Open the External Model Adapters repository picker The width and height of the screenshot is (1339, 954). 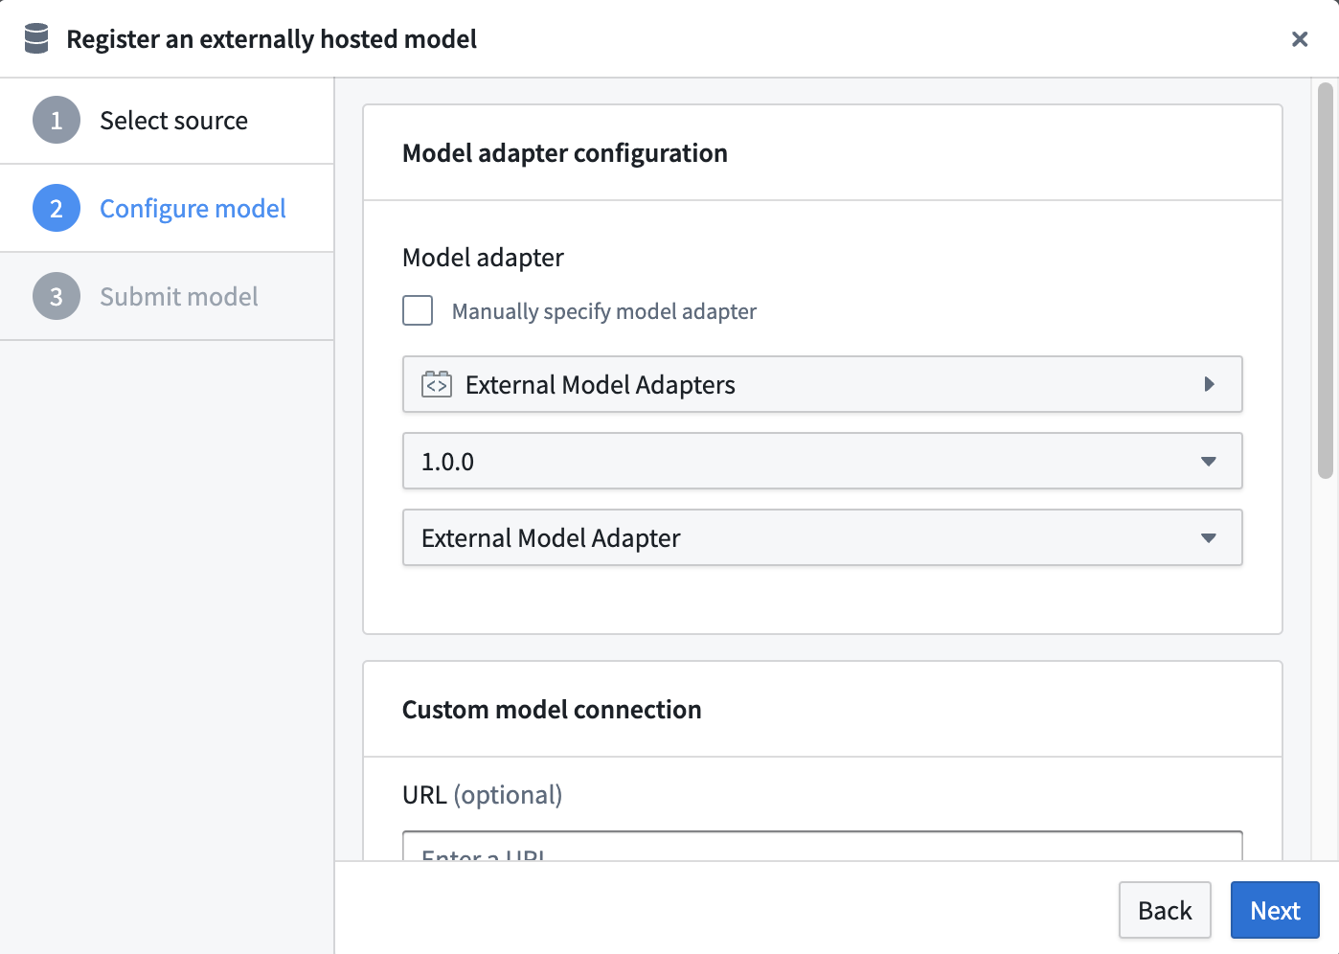(823, 385)
